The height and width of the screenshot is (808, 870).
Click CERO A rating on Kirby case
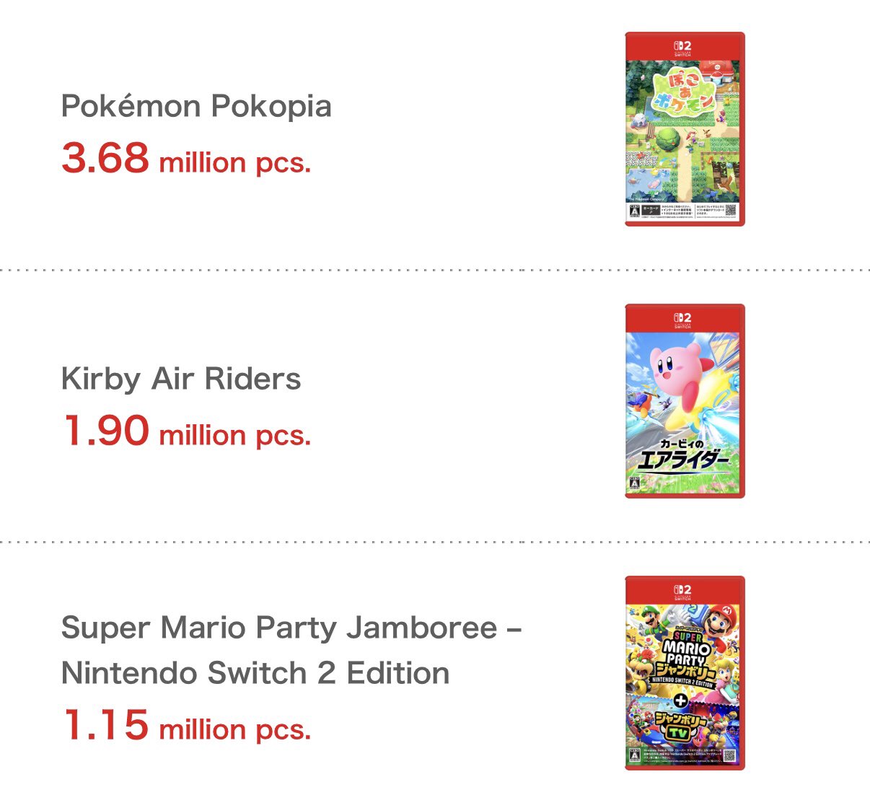coord(635,482)
